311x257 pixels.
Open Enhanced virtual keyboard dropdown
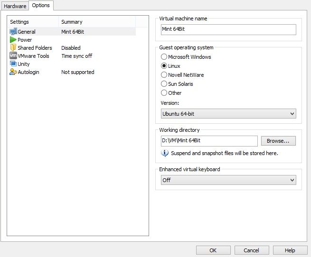tap(228, 180)
